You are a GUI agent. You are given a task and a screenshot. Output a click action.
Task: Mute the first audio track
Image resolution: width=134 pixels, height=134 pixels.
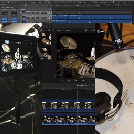[27, 13]
